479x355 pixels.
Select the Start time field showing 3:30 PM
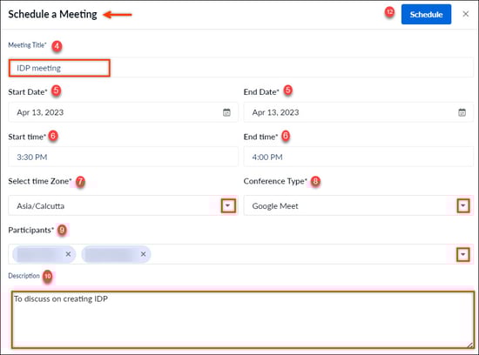(x=123, y=157)
